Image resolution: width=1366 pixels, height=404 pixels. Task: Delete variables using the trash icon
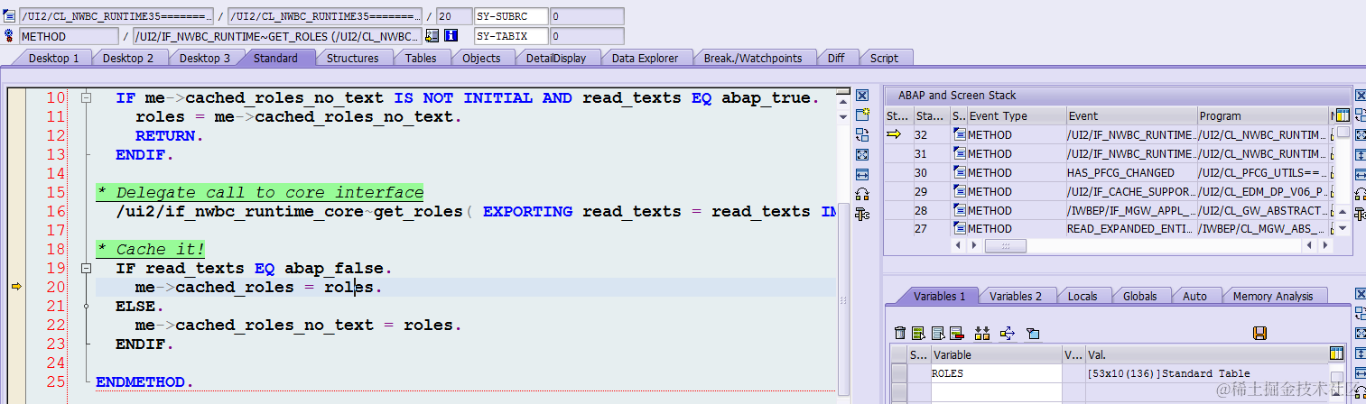(x=899, y=333)
